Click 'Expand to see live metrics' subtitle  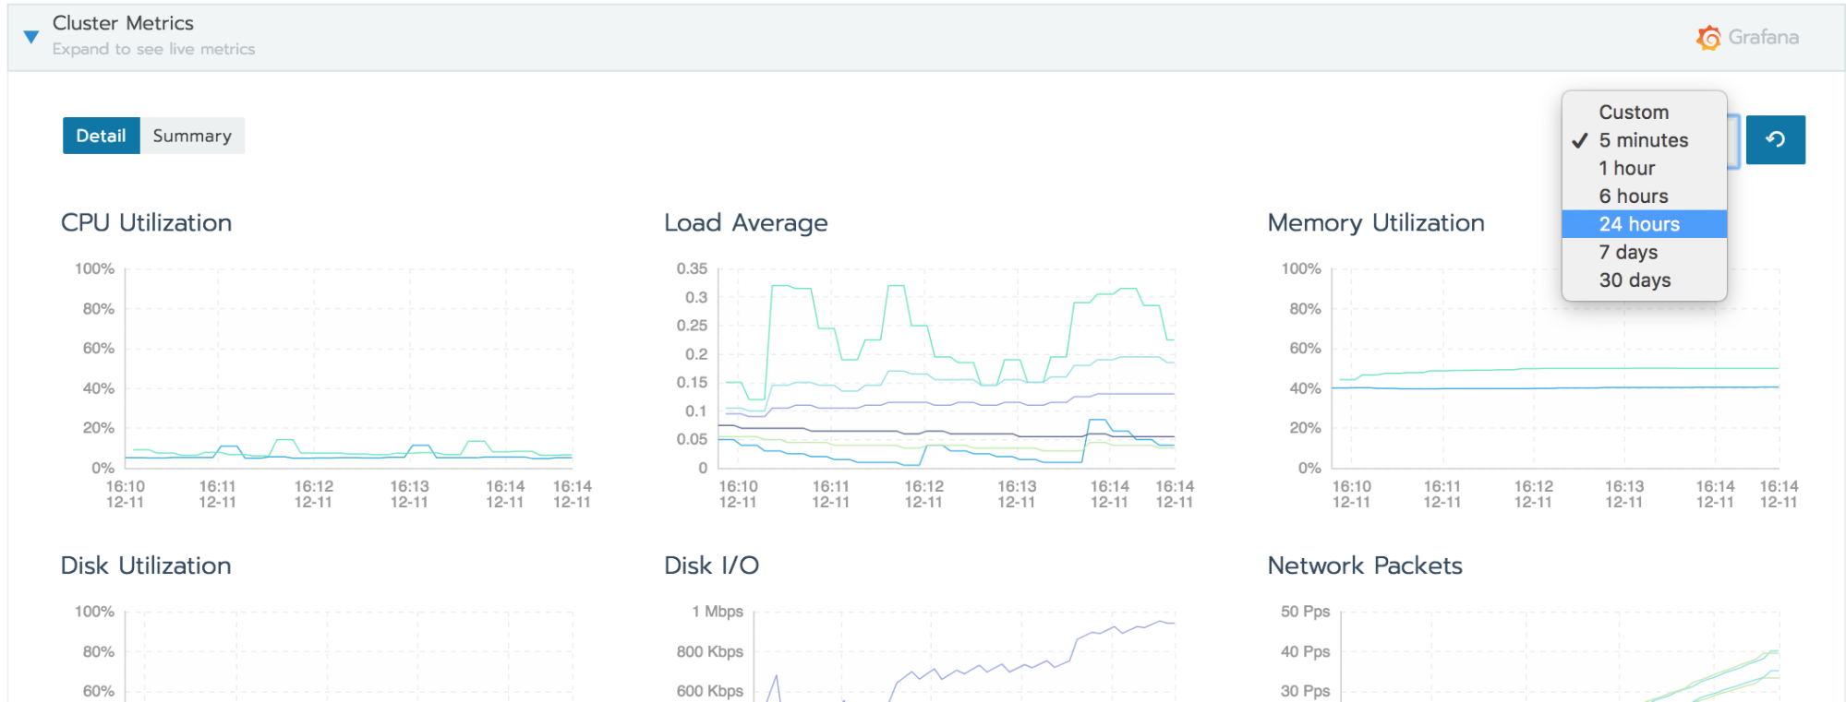pos(153,49)
